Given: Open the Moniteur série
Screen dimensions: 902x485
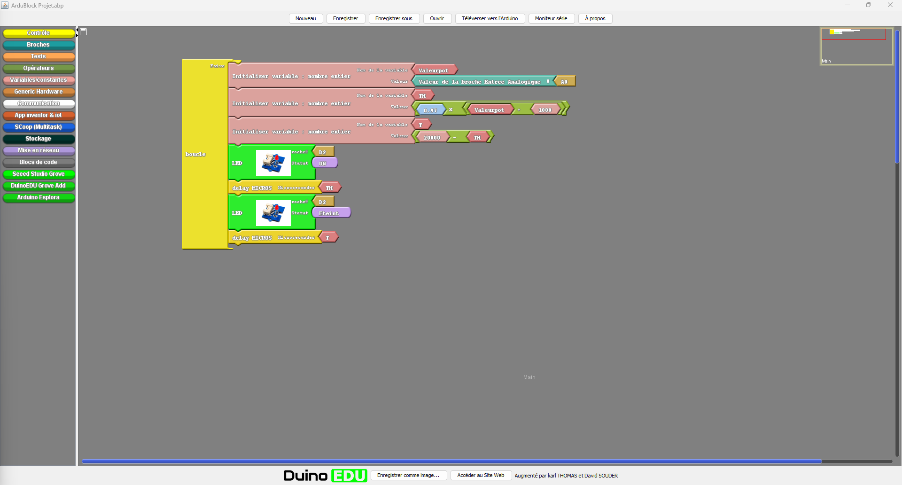Looking at the screenshot, I should pos(551,18).
